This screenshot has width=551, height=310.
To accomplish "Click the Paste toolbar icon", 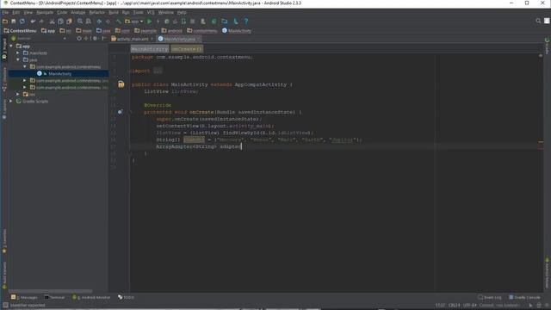I will (69, 22).
